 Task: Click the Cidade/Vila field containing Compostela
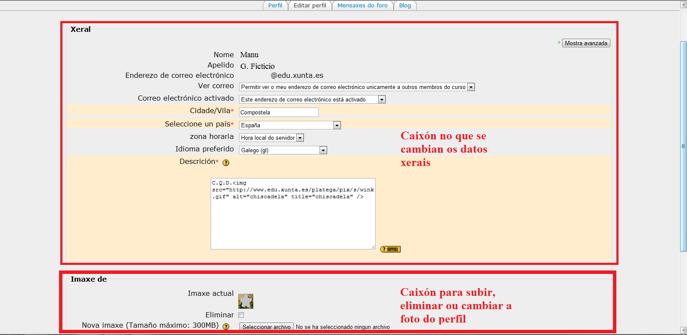278,112
